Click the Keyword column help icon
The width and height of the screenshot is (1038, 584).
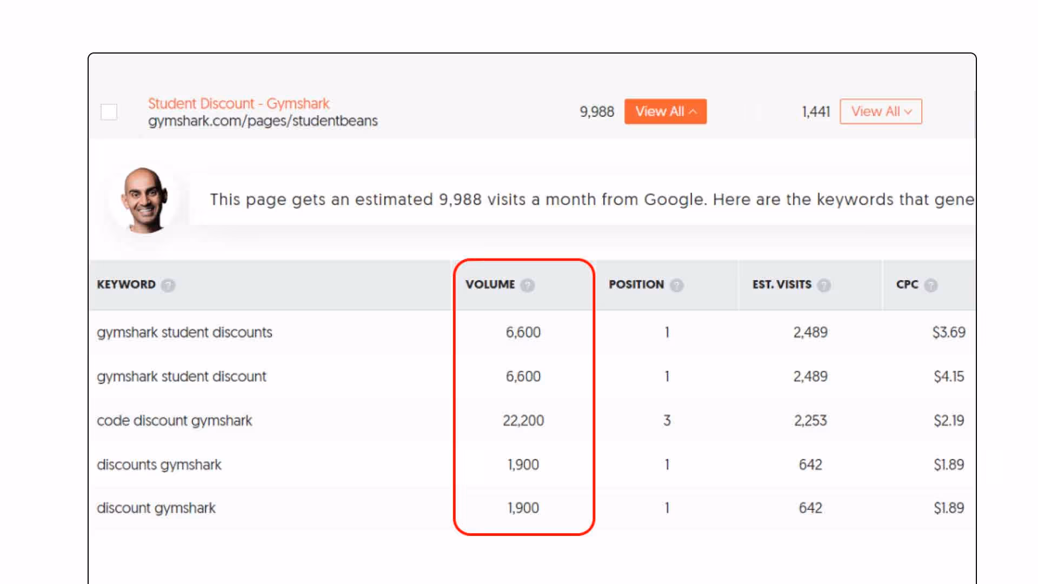pos(168,285)
